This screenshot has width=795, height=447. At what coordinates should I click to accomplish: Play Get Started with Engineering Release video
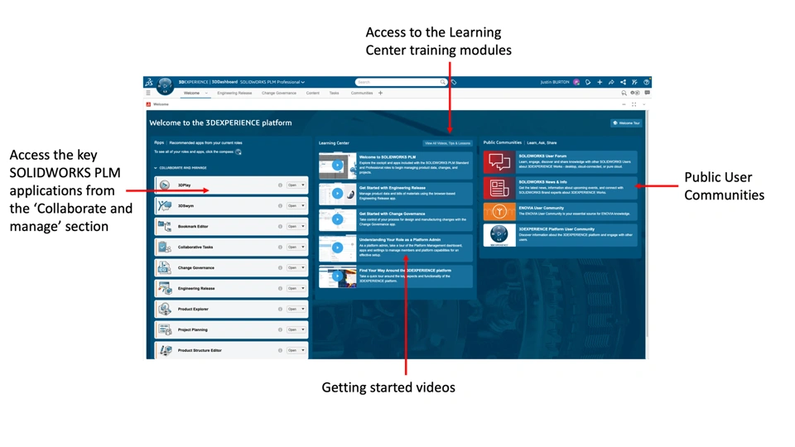pyautogui.click(x=337, y=193)
